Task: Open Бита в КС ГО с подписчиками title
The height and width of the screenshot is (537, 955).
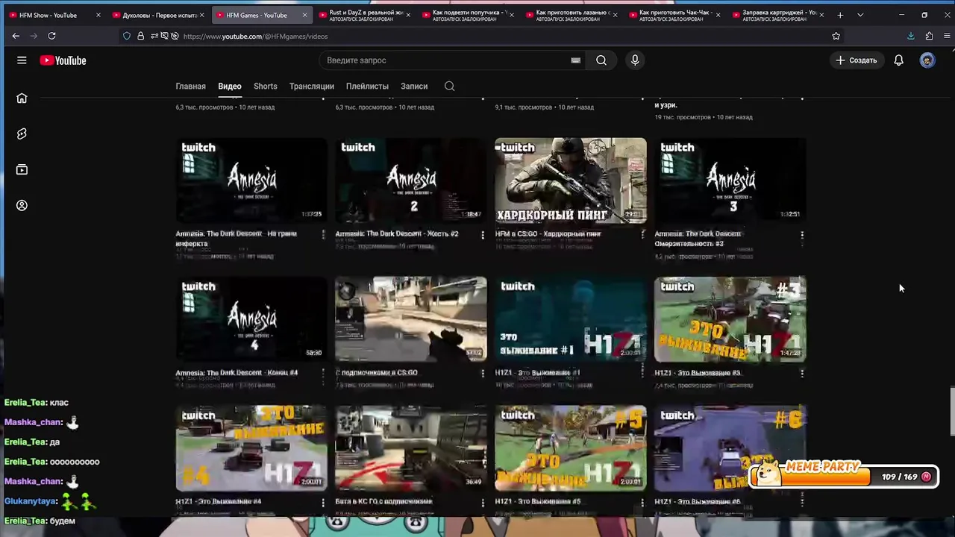Action: click(x=383, y=502)
